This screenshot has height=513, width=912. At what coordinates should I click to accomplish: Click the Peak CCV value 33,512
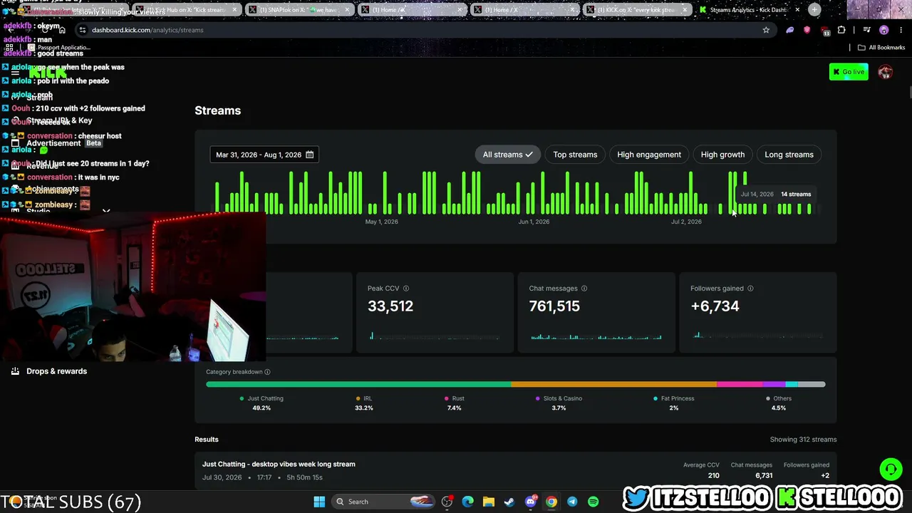click(x=390, y=306)
